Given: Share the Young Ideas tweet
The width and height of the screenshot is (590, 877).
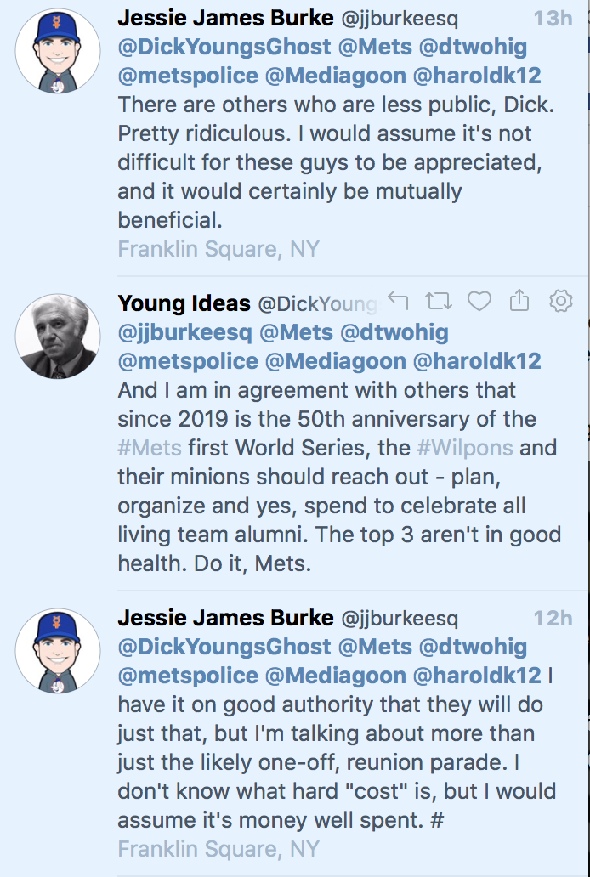Looking at the screenshot, I should pyautogui.click(x=519, y=301).
